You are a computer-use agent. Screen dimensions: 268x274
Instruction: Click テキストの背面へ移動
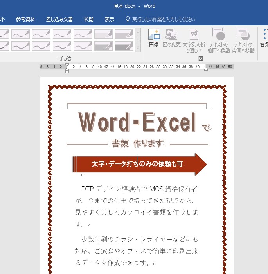[x=243, y=40]
